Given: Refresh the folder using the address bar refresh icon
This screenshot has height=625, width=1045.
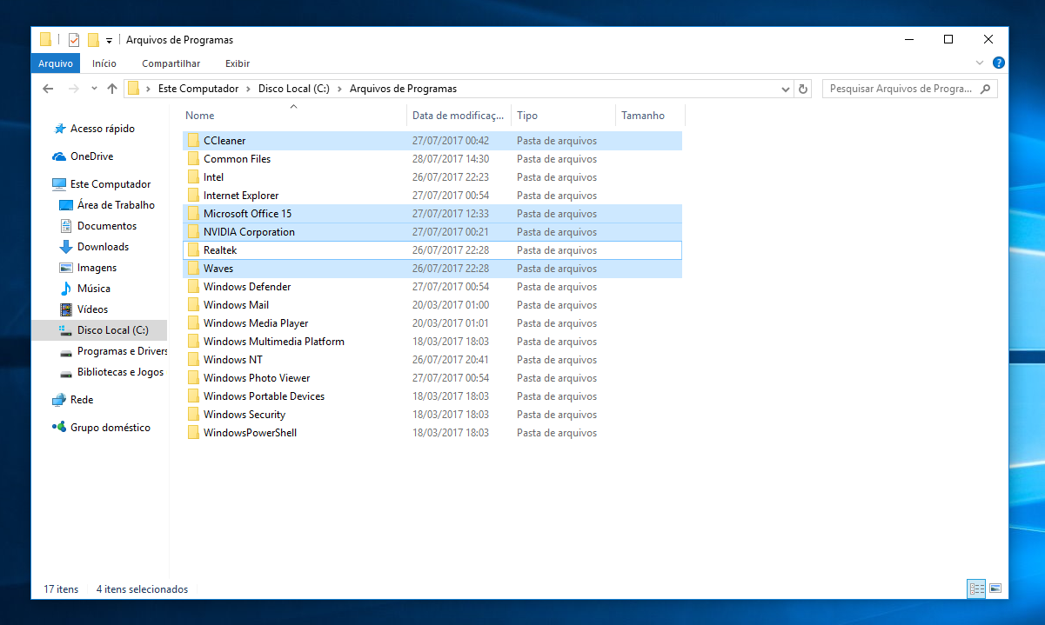Looking at the screenshot, I should pos(804,89).
